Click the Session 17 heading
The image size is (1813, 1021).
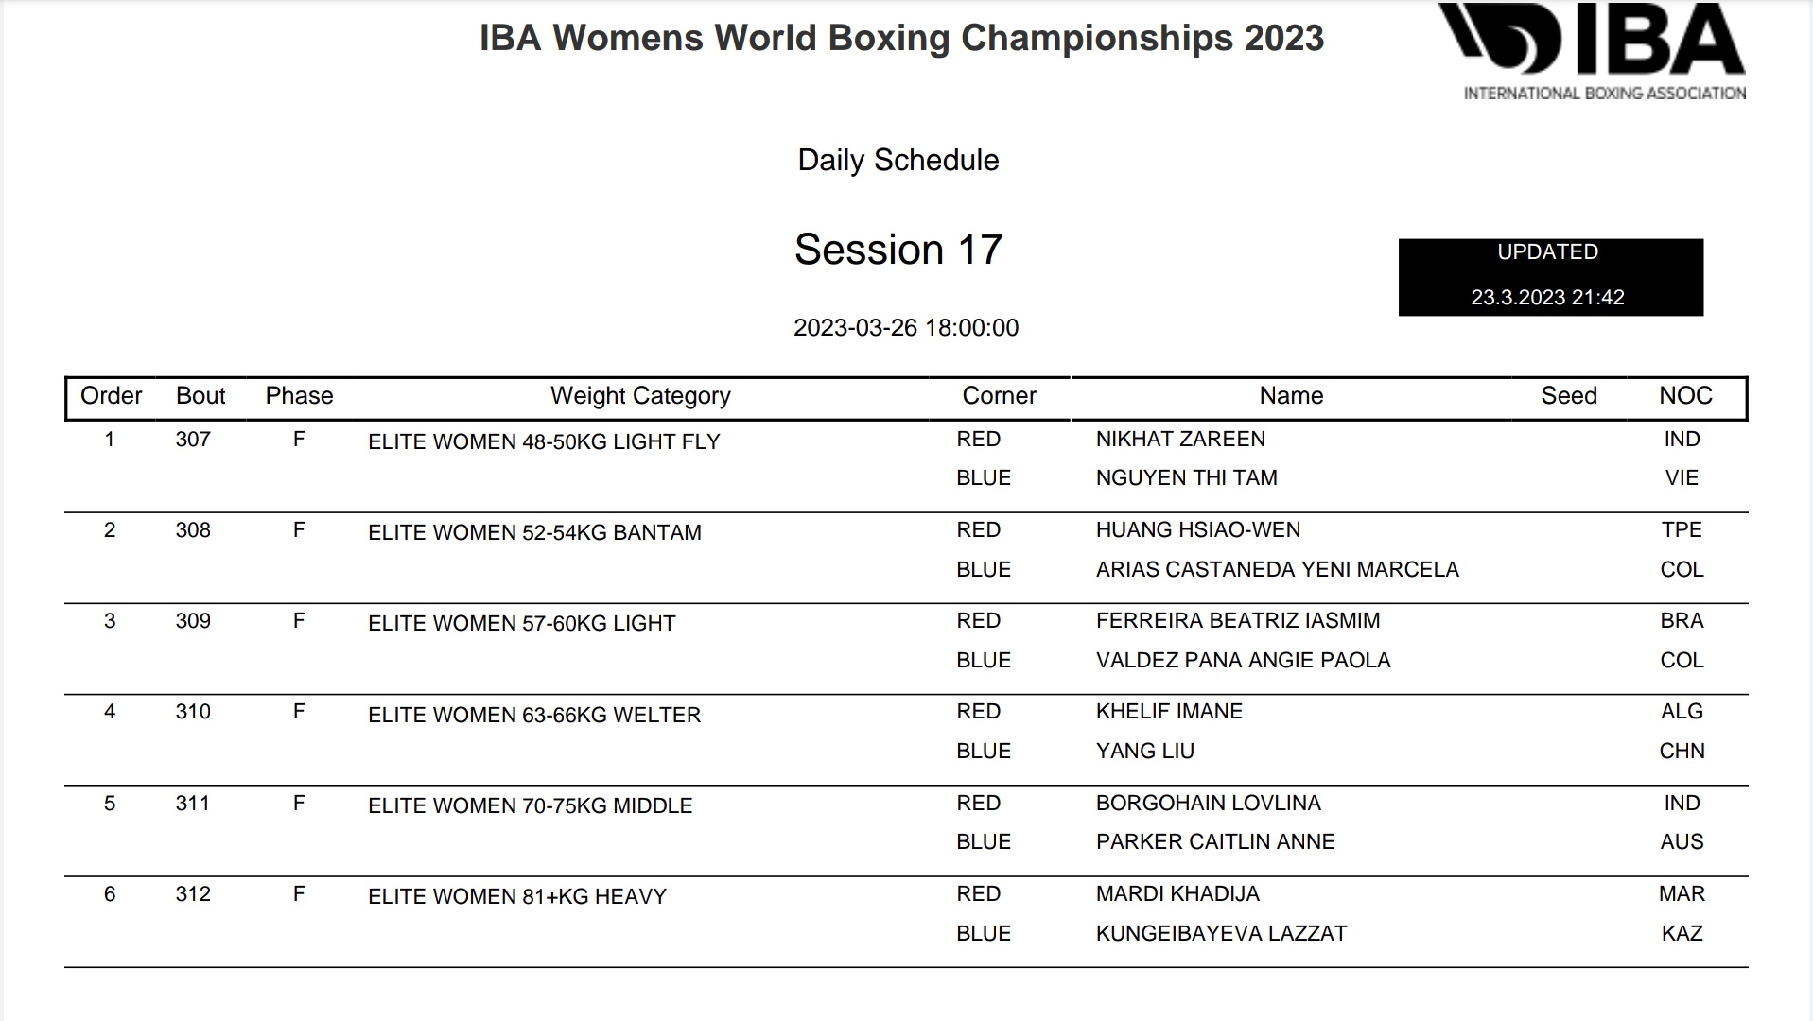(898, 250)
